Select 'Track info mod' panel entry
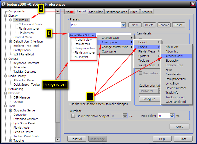Screen dimensions: 197x144 (176, 97)
